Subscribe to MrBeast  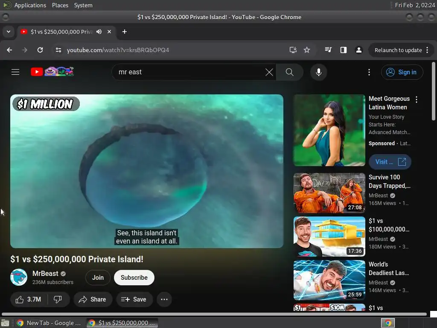click(x=134, y=278)
